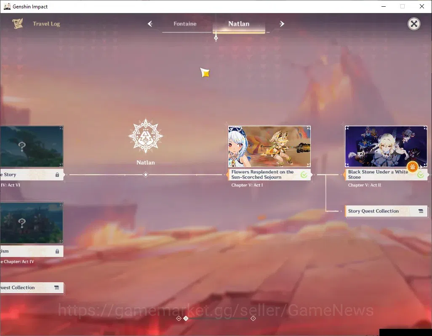Open Natlan Story Quest Collection
432x336 pixels.
[386, 211]
